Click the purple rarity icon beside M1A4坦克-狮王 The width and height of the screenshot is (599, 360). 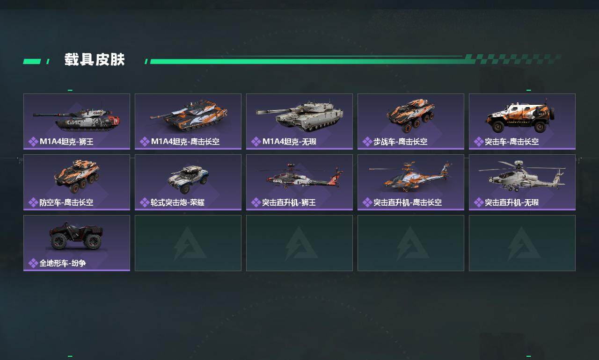point(33,142)
